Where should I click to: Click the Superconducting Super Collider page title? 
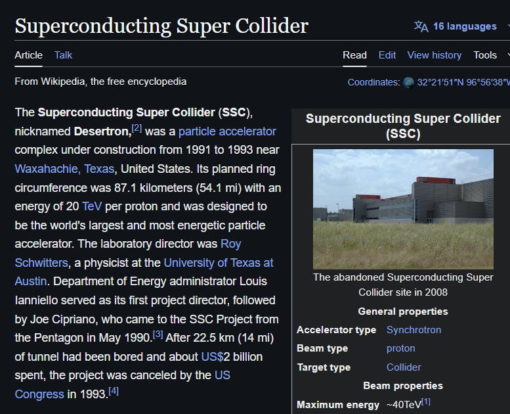[x=161, y=26]
